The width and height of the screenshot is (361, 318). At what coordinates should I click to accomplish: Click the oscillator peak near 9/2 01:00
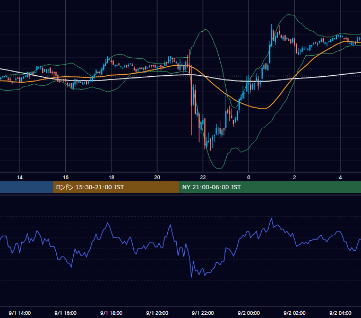pyautogui.click(x=272, y=218)
